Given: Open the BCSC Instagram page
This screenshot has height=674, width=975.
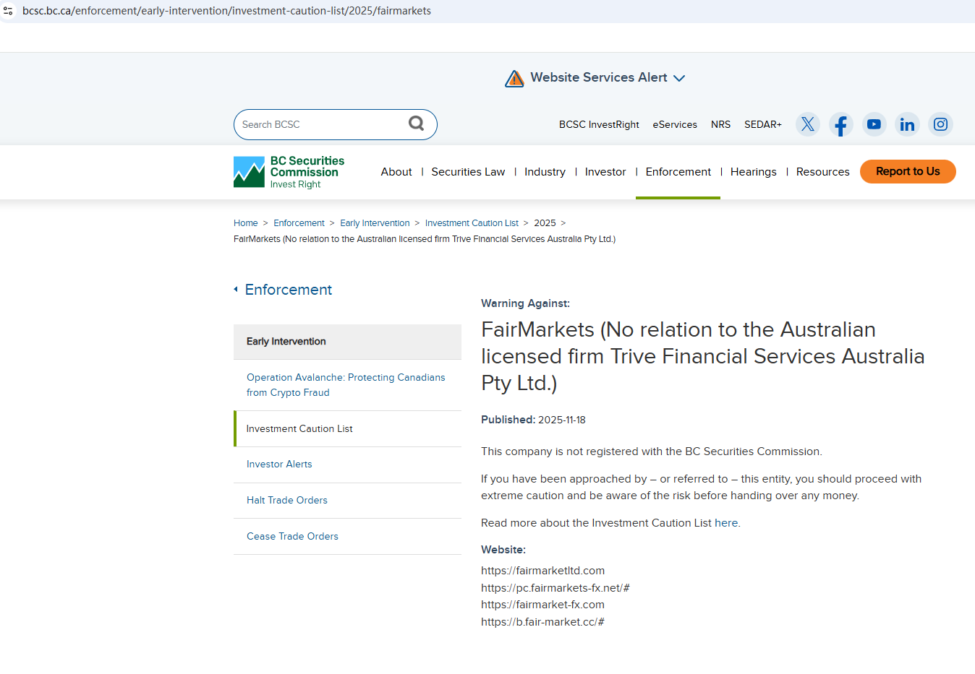Looking at the screenshot, I should (x=940, y=124).
